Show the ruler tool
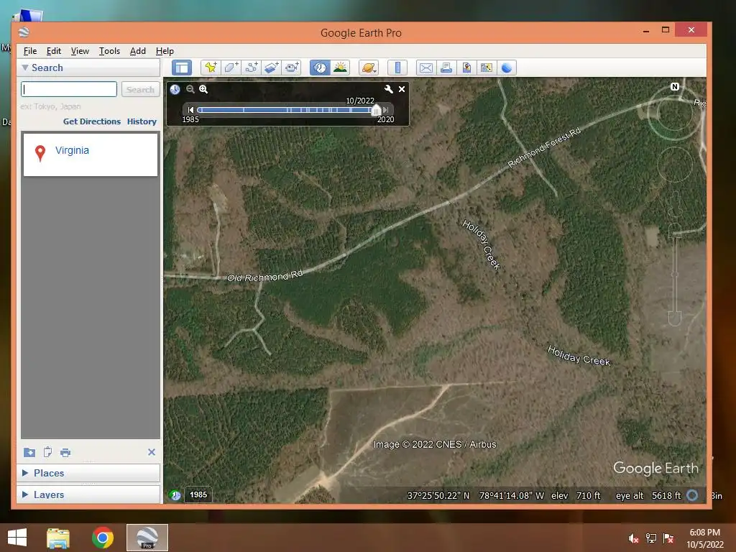 click(x=397, y=68)
